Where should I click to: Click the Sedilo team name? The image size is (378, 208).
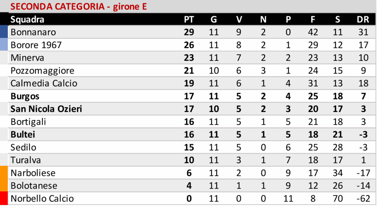pyautogui.click(x=24, y=148)
